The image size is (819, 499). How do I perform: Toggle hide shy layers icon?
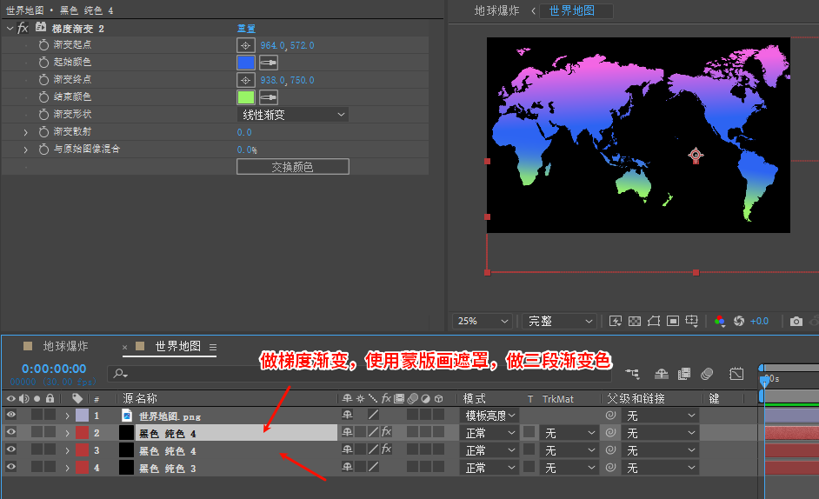[662, 374]
